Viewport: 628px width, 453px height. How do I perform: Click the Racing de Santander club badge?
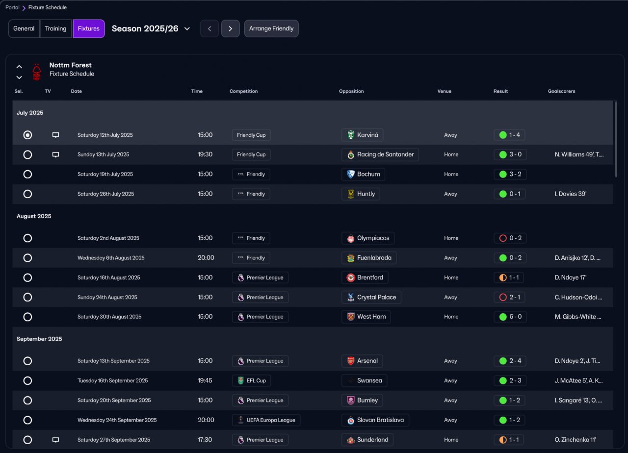[350, 154]
